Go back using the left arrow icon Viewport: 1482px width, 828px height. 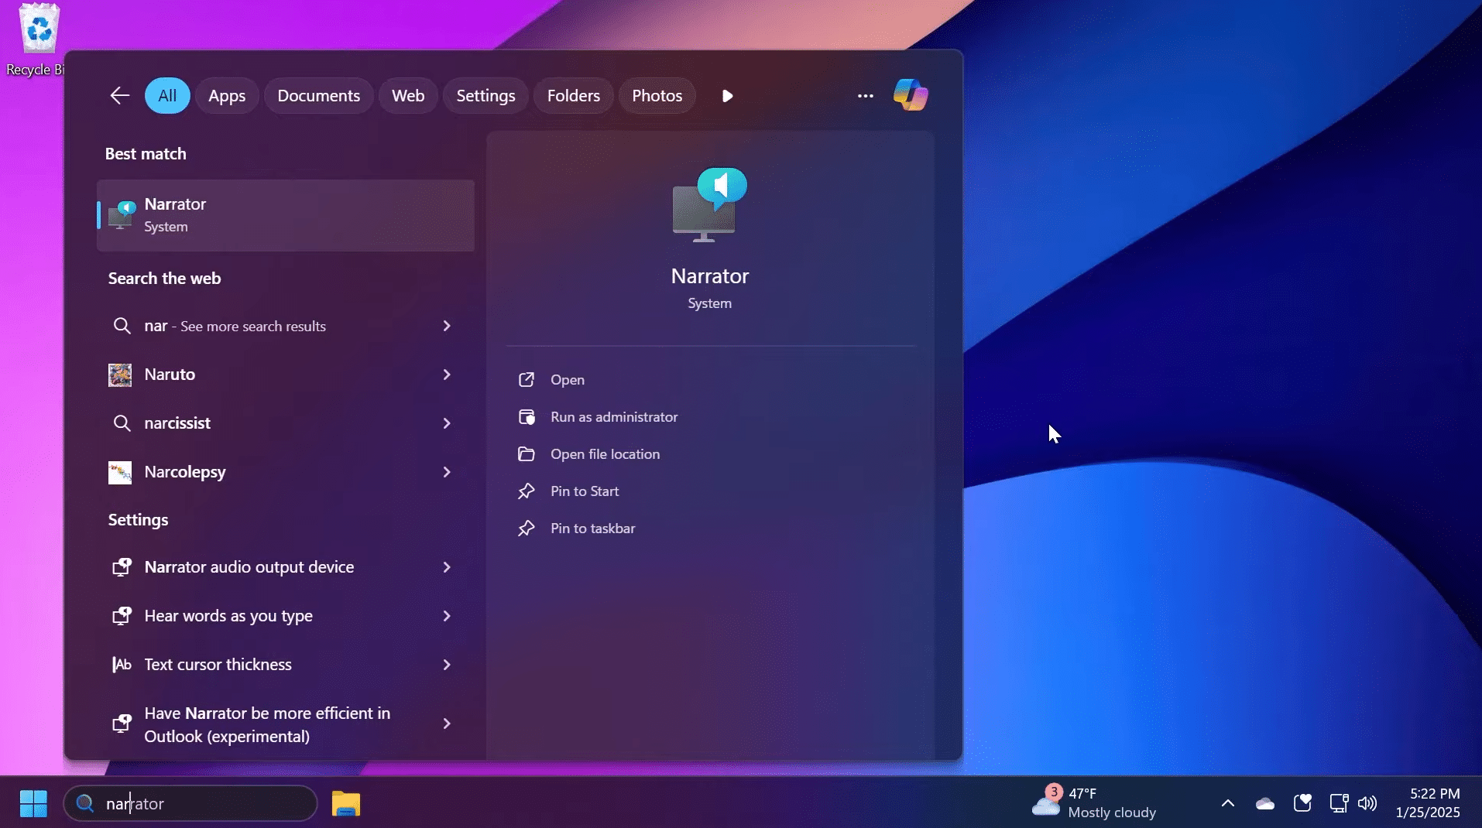(119, 95)
